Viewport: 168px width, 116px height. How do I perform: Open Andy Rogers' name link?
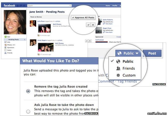[x=42, y=40]
